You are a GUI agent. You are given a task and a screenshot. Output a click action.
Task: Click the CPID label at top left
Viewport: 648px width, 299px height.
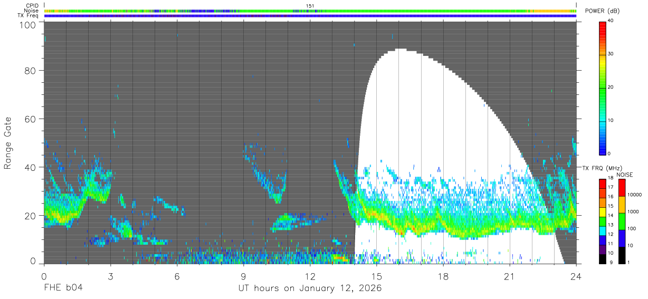(x=32, y=5)
